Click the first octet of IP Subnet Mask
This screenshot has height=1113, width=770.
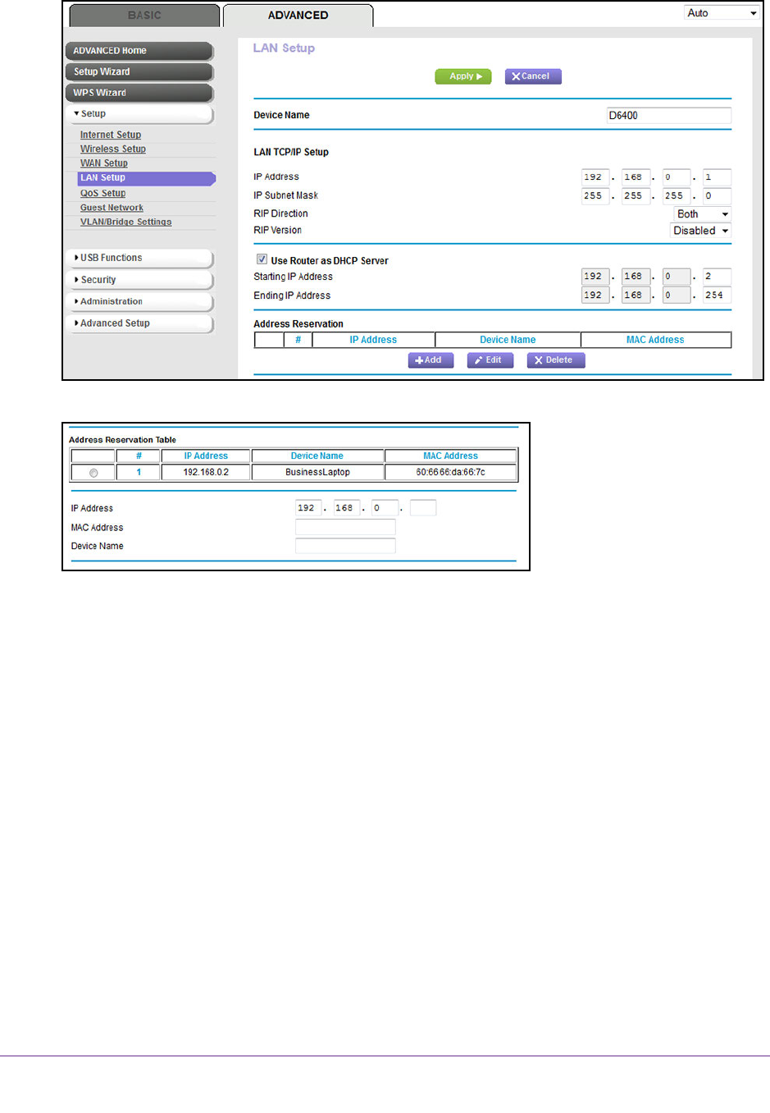(x=595, y=196)
